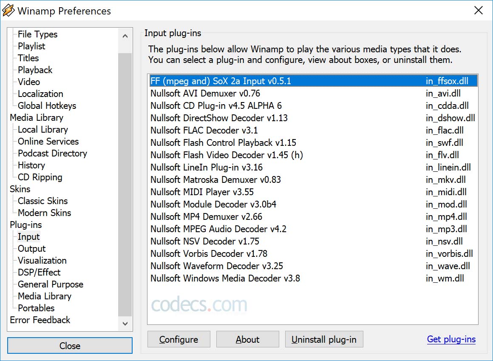Select Nullsoft Module Decoder v3.0b4
The image size is (493, 361).
[313, 204]
